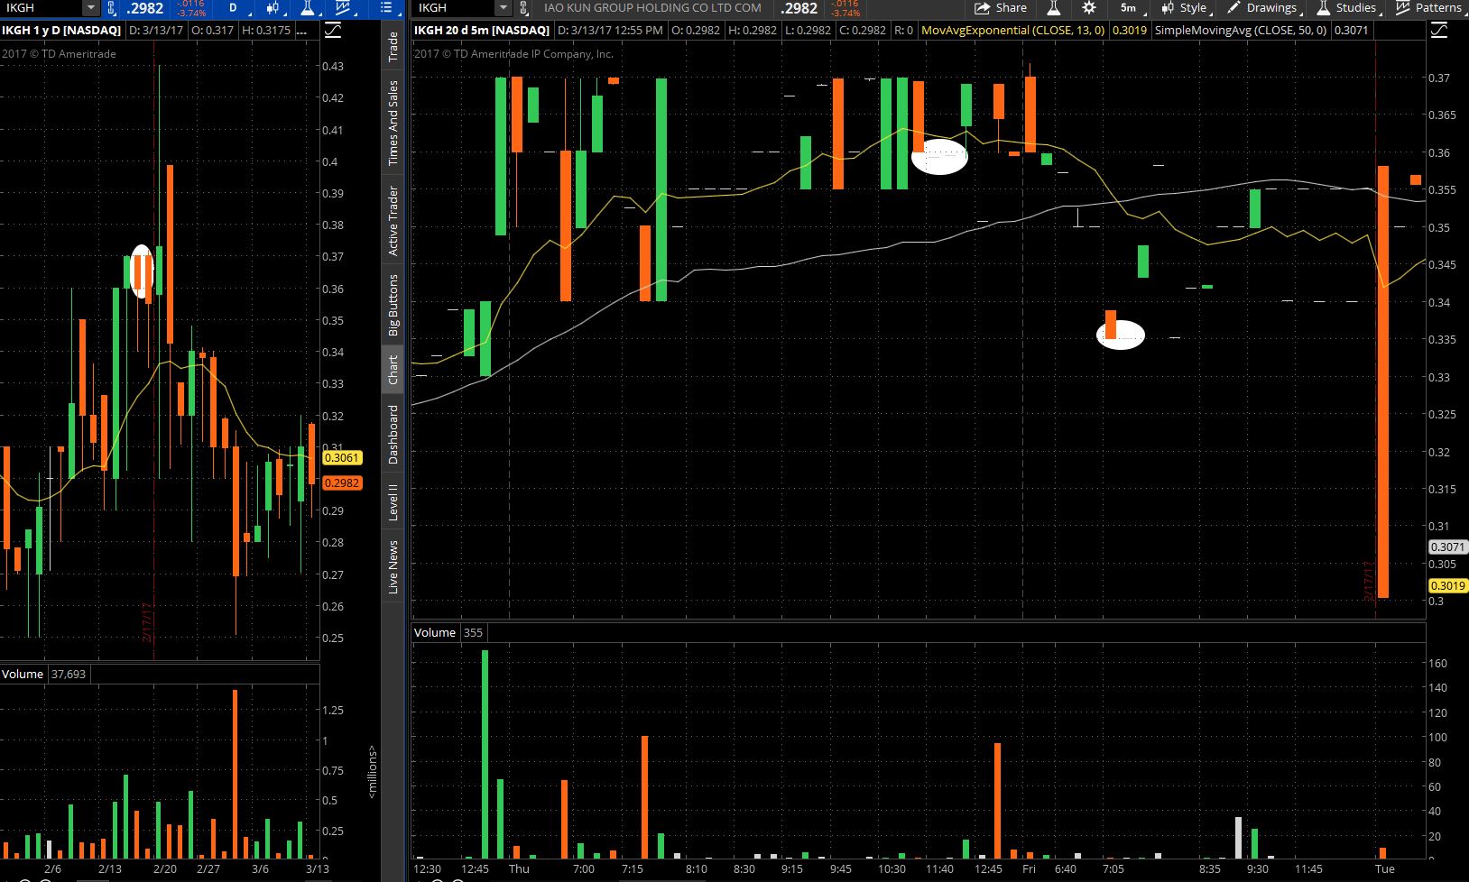Click the '0.365' price axis label
1469x882 pixels.
click(1442, 115)
